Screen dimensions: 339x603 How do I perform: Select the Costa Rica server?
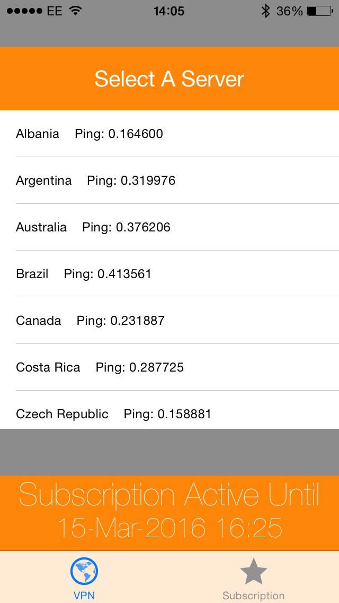[x=169, y=367]
